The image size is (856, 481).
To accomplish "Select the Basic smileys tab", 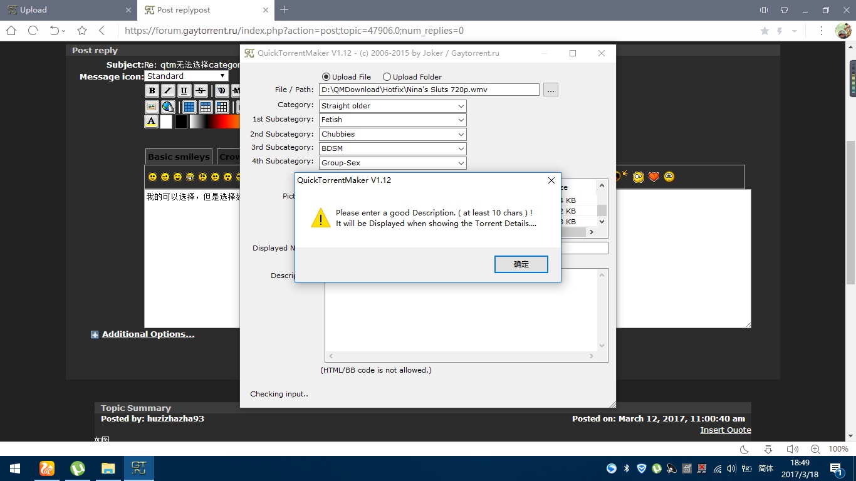I will (x=179, y=157).
